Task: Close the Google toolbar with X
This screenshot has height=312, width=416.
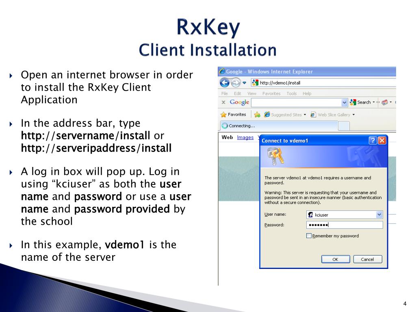Action: [x=223, y=102]
